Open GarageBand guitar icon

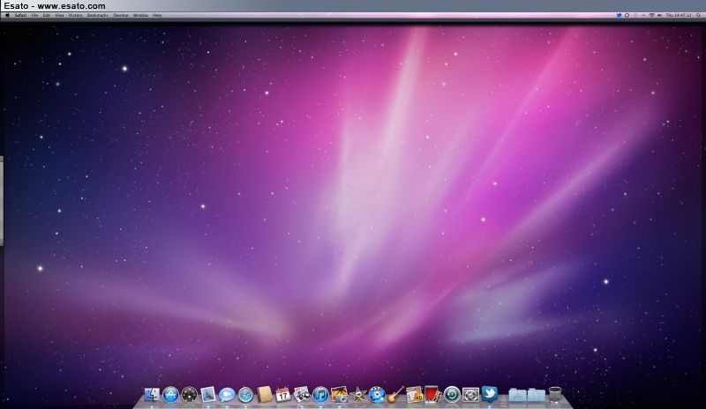[395, 395]
